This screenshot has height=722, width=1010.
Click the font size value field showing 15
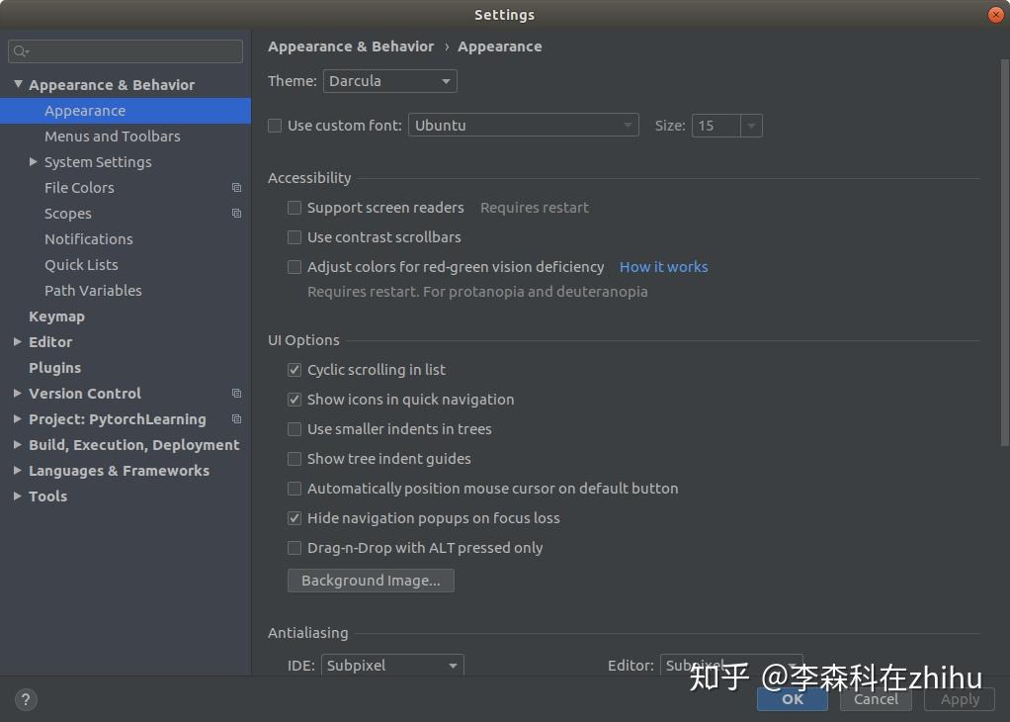point(716,126)
